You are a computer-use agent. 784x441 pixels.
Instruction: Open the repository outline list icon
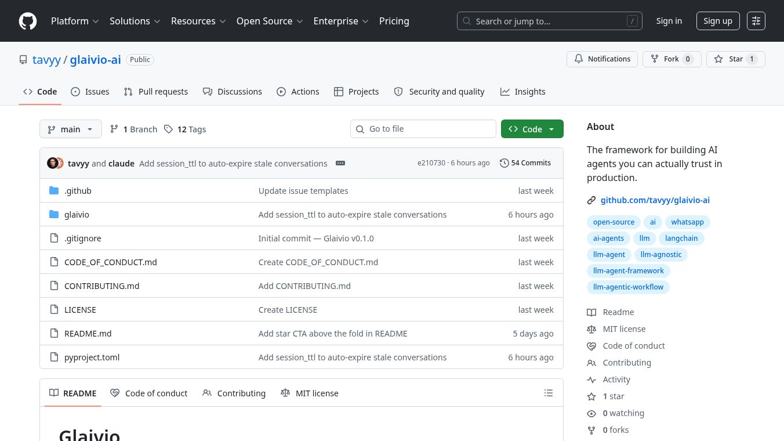(549, 393)
